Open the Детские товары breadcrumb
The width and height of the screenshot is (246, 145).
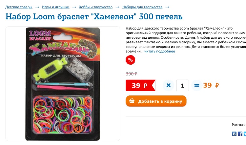[19, 7]
